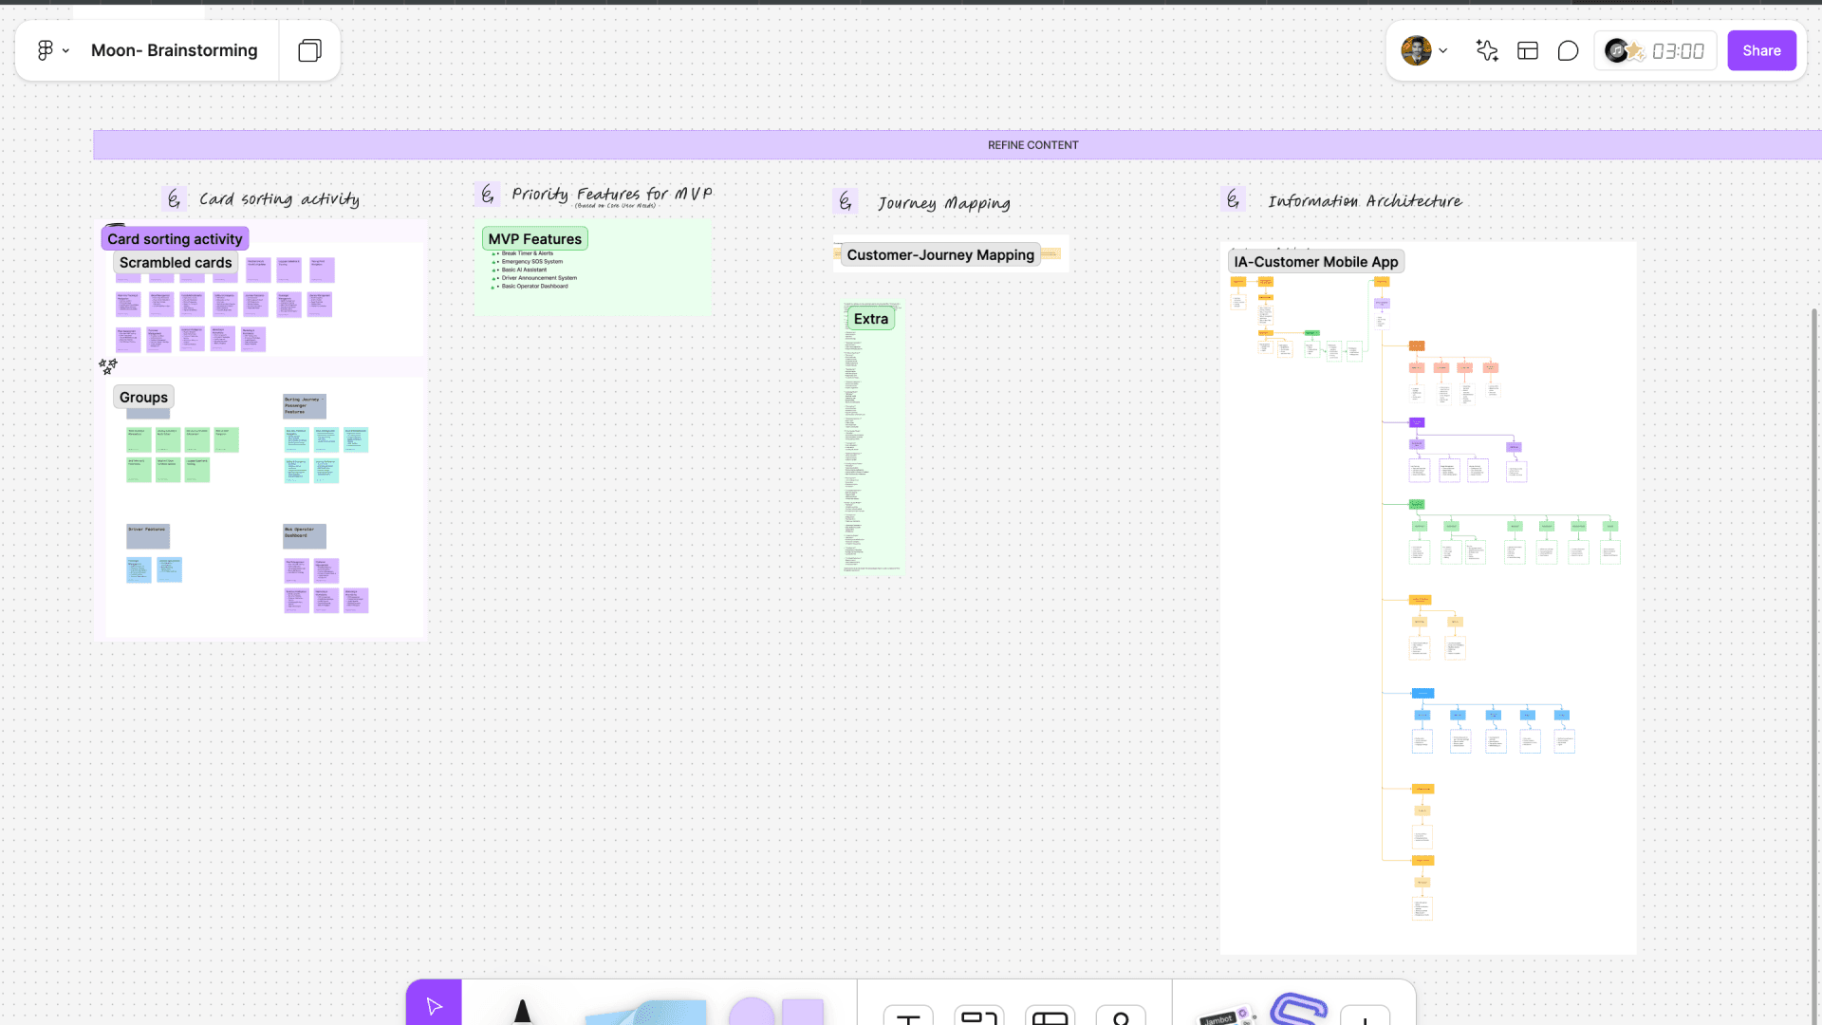Toggle the pages panel icon

coord(309,51)
